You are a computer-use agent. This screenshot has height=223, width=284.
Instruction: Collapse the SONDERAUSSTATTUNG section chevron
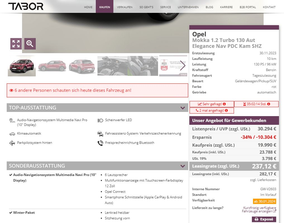[x=183, y=166]
